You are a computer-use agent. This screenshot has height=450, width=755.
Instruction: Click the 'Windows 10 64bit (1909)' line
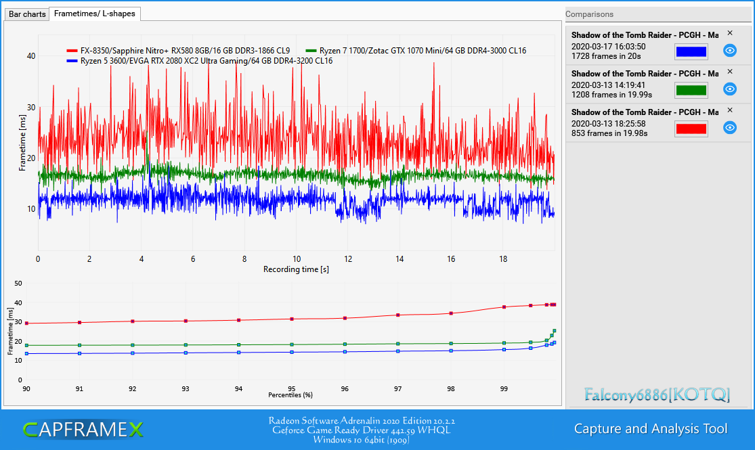point(361,440)
